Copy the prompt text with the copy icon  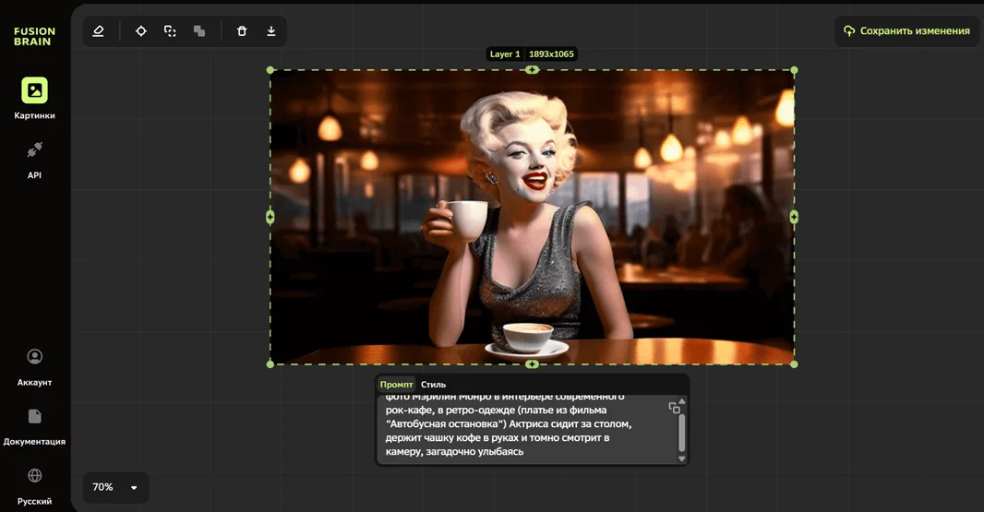click(x=674, y=408)
